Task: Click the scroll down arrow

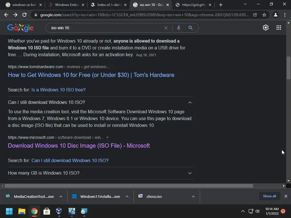Action: 288,181
